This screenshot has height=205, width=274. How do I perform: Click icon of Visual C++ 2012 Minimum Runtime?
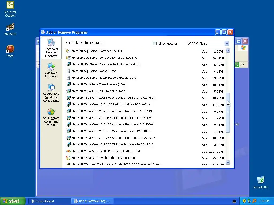68,118
